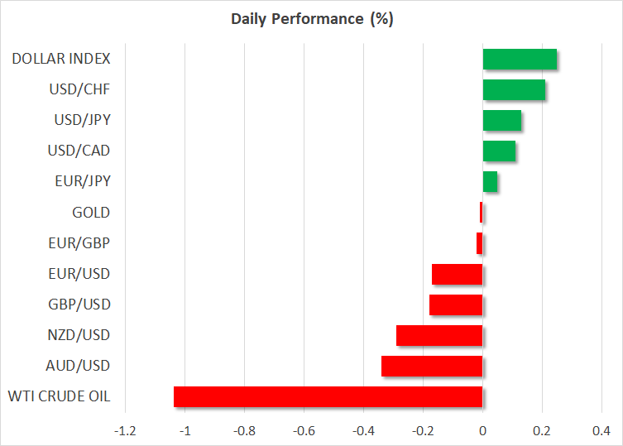
Task: Select the EUR/GBP axis label text
Action: coord(80,243)
